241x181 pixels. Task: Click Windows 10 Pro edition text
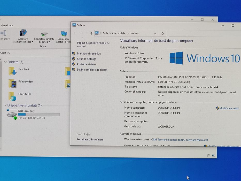pos(134,53)
